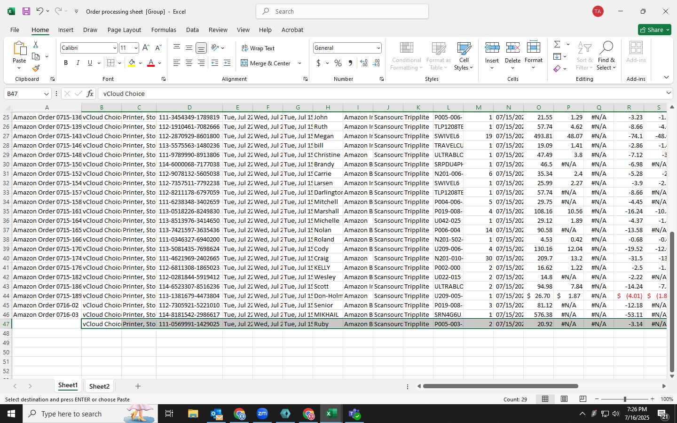The image size is (677, 423).
Task: Click the Fill down icon in Editing
Action: pyautogui.click(x=557, y=56)
